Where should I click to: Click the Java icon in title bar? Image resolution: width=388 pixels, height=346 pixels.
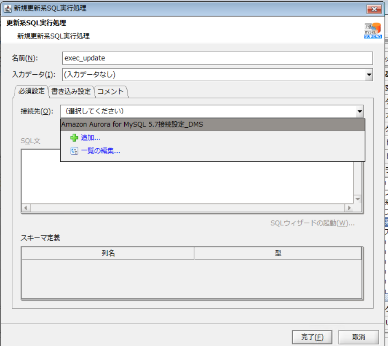(x=7, y=8)
